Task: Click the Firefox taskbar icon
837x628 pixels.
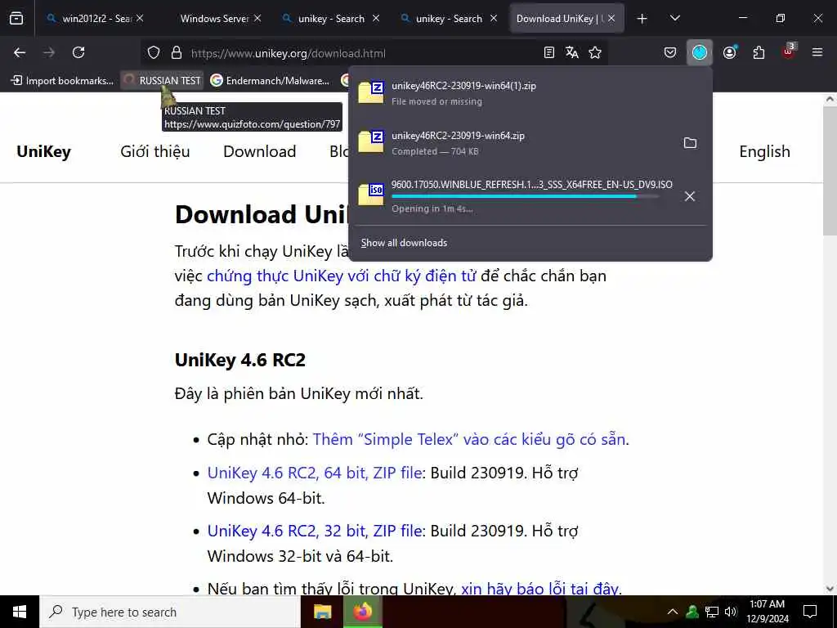Action: tap(362, 612)
